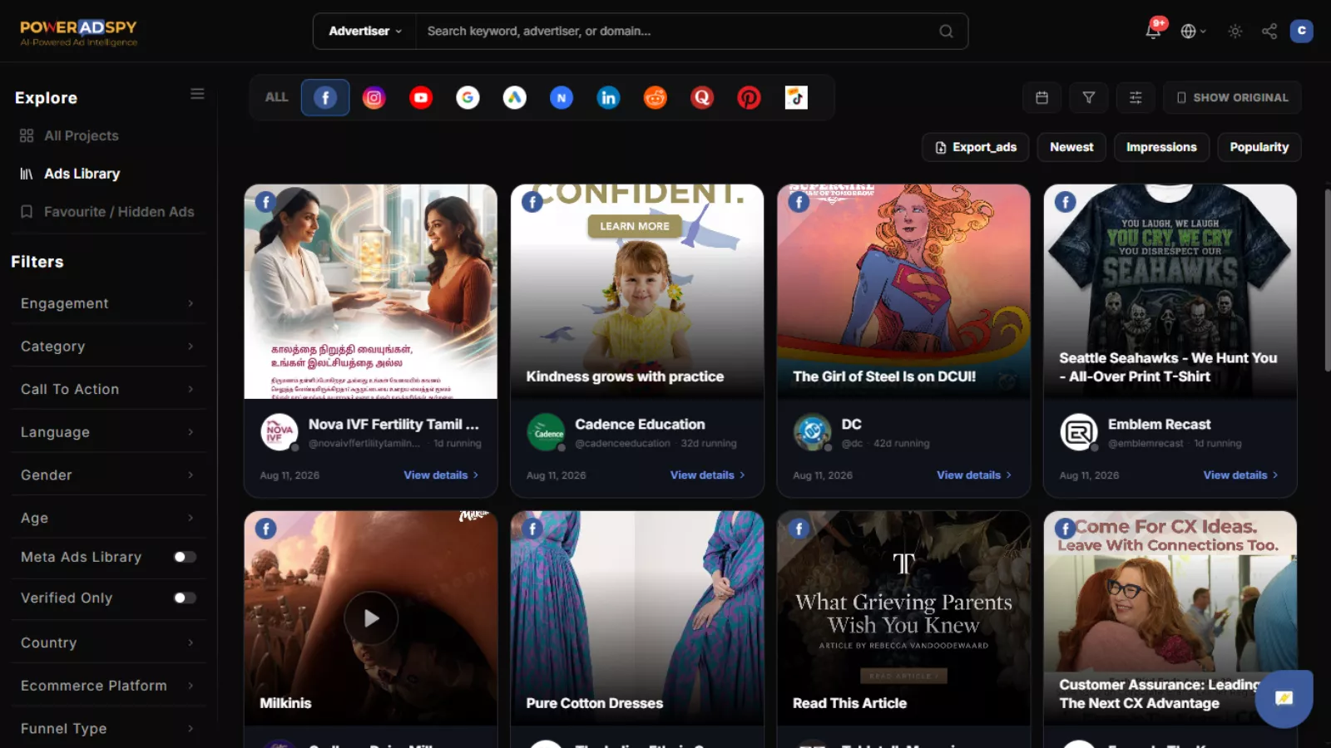Expand the Gender filter
Image resolution: width=1331 pixels, height=748 pixels.
[108, 475]
